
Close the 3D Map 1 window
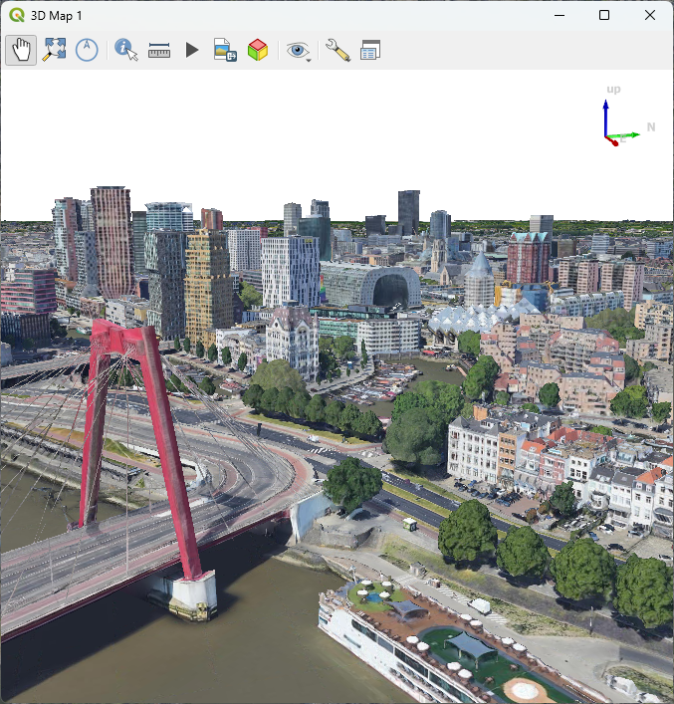tap(650, 15)
